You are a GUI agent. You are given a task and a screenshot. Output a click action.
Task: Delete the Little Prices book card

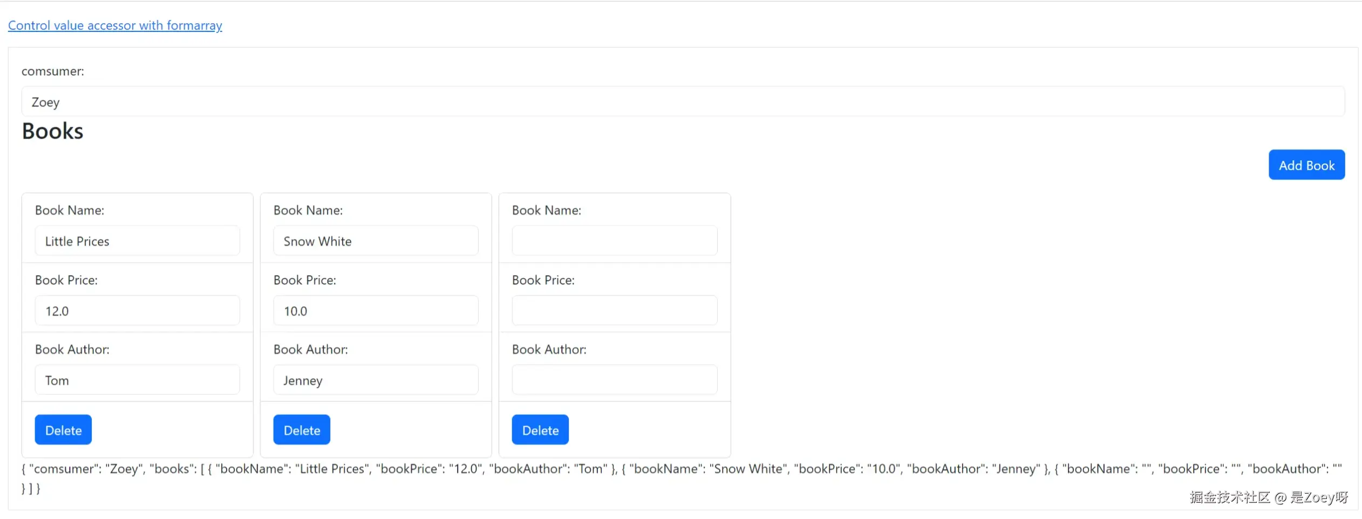[63, 430]
